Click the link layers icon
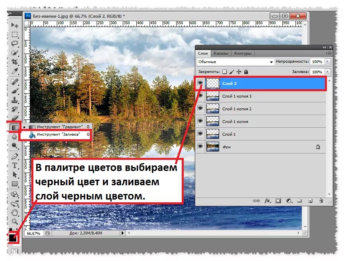The height and width of the screenshot is (261, 344). [x=256, y=201]
